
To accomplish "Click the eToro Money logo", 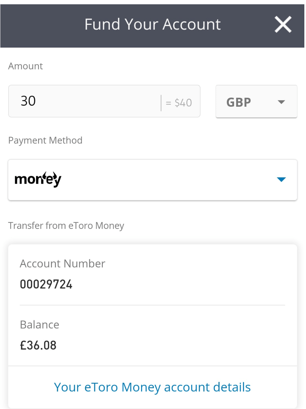I will [38, 179].
